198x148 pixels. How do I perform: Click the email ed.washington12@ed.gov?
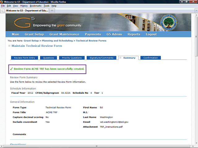(114, 122)
